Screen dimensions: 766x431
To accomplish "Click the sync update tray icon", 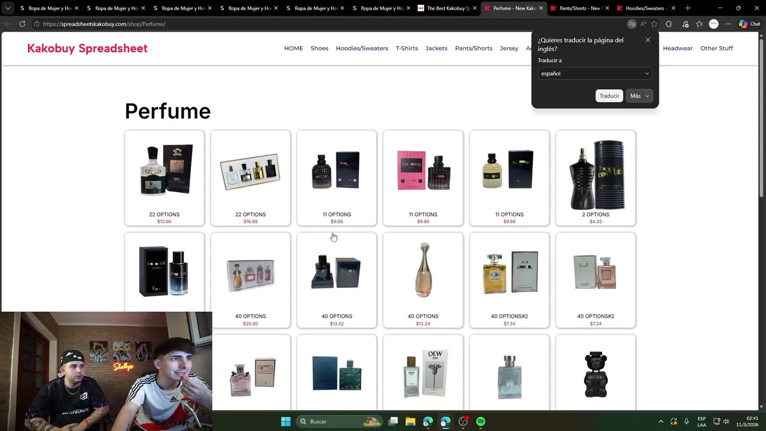I will coord(674,421).
